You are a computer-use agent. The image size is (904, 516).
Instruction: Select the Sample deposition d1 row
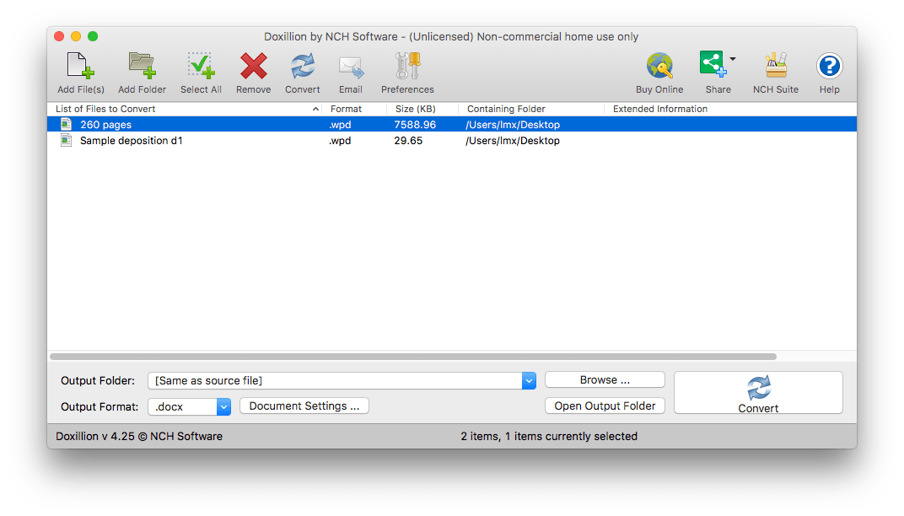click(452, 140)
